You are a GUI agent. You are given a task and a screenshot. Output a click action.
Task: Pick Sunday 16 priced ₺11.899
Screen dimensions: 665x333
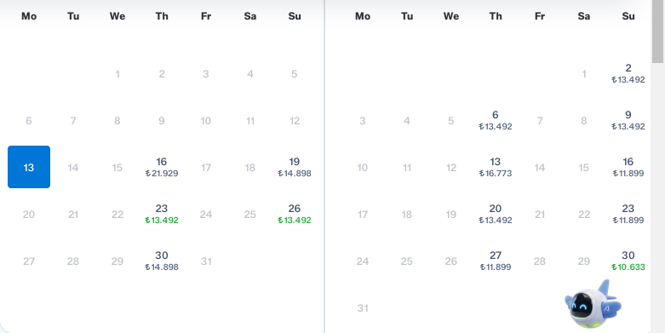628,167
